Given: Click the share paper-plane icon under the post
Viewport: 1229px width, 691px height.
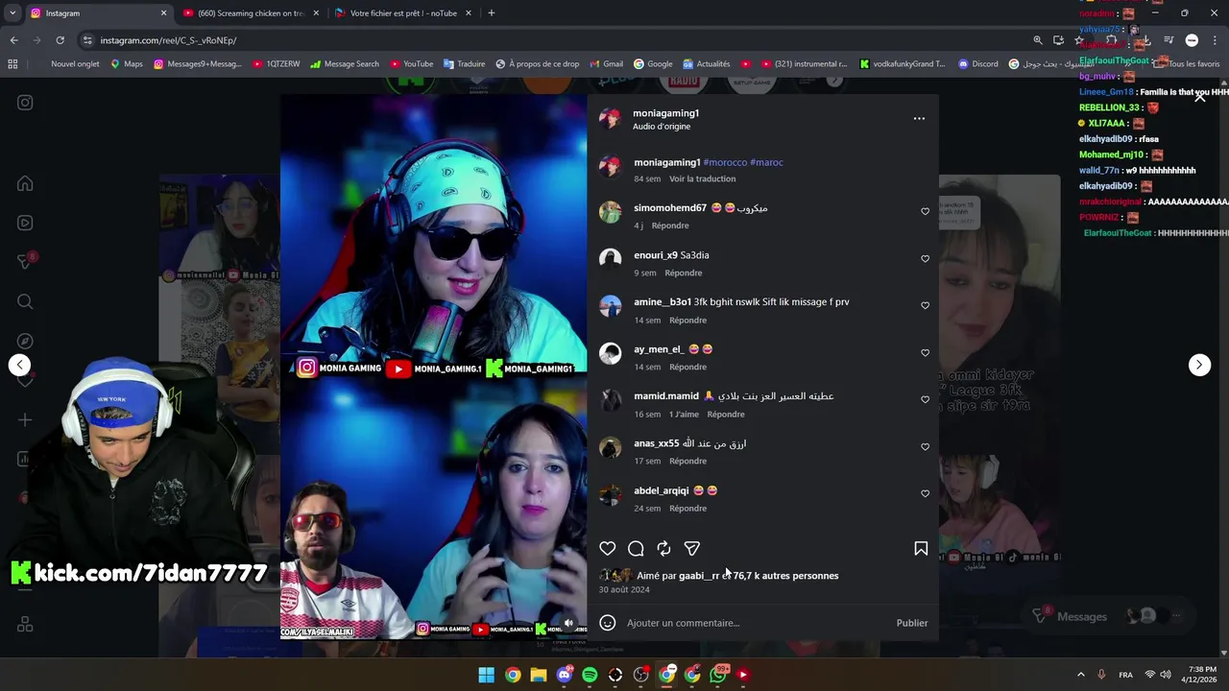Looking at the screenshot, I should [691, 548].
